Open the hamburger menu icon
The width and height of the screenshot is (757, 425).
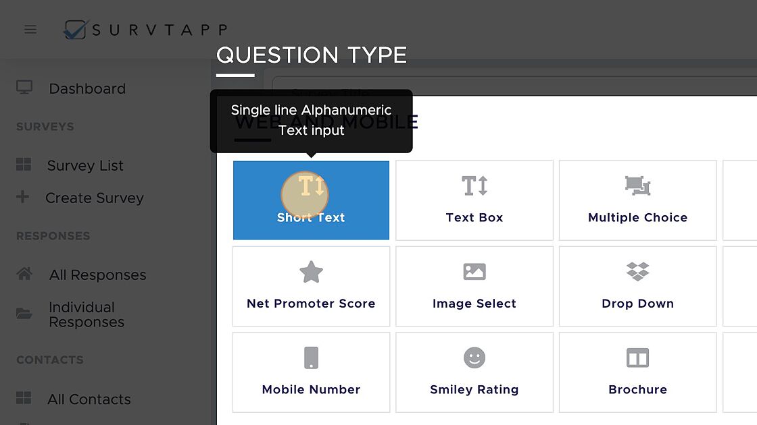[30, 30]
